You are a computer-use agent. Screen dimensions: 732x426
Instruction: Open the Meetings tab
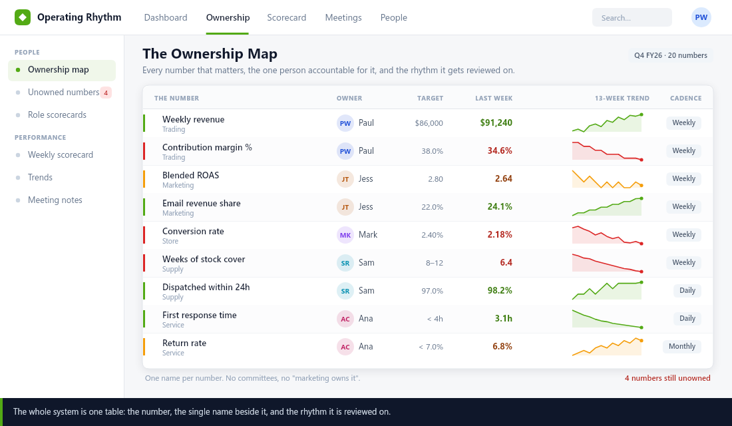coord(343,17)
